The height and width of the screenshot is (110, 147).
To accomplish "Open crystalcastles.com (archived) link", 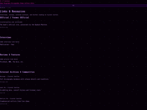I will [11, 22].
